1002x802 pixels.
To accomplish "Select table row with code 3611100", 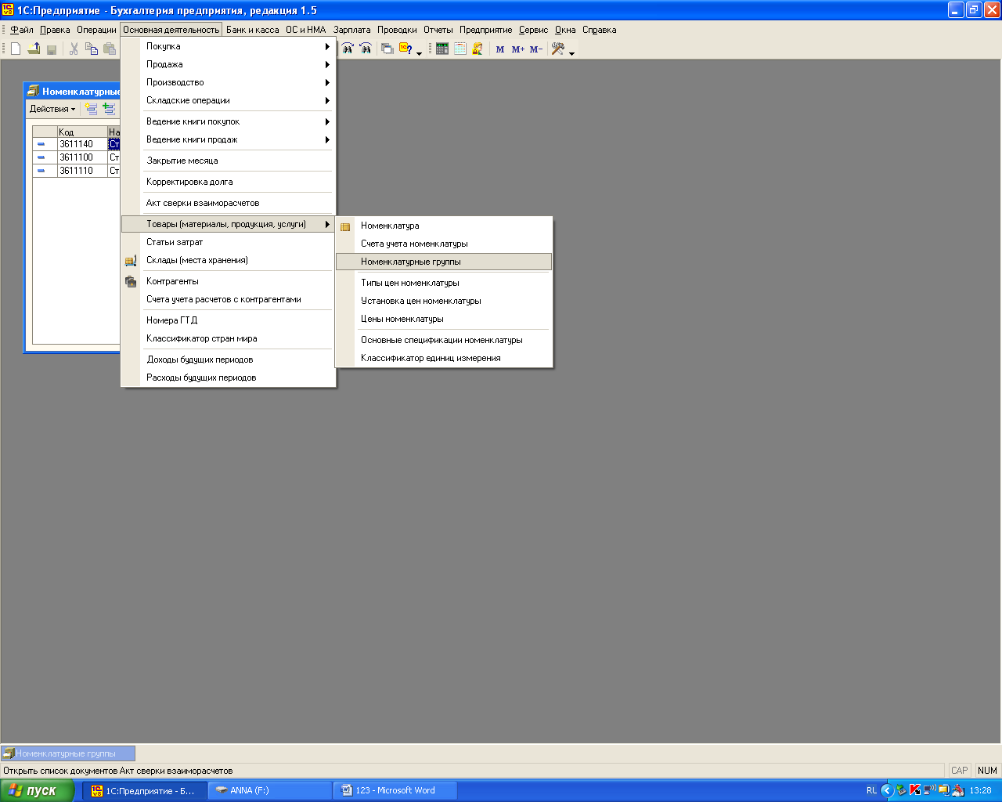I will (x=77, y=157).
